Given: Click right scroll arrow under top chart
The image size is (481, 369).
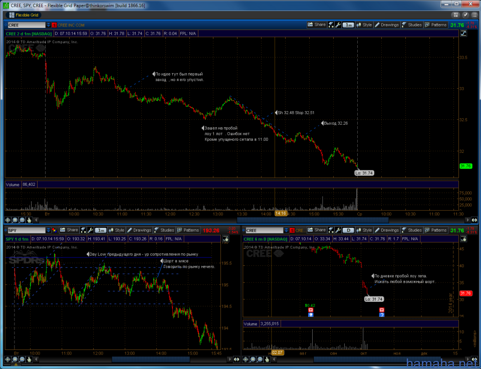Looking at the screenshot, I should 467,220.
